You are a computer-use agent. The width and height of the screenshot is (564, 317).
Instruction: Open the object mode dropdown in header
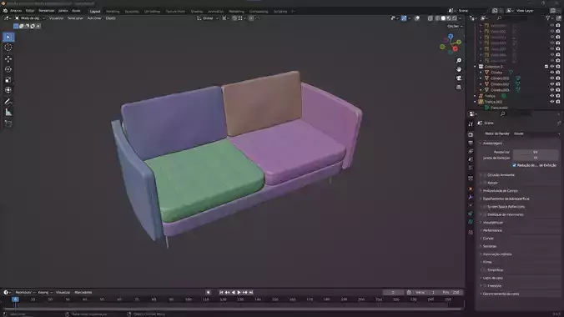(30, 18)
